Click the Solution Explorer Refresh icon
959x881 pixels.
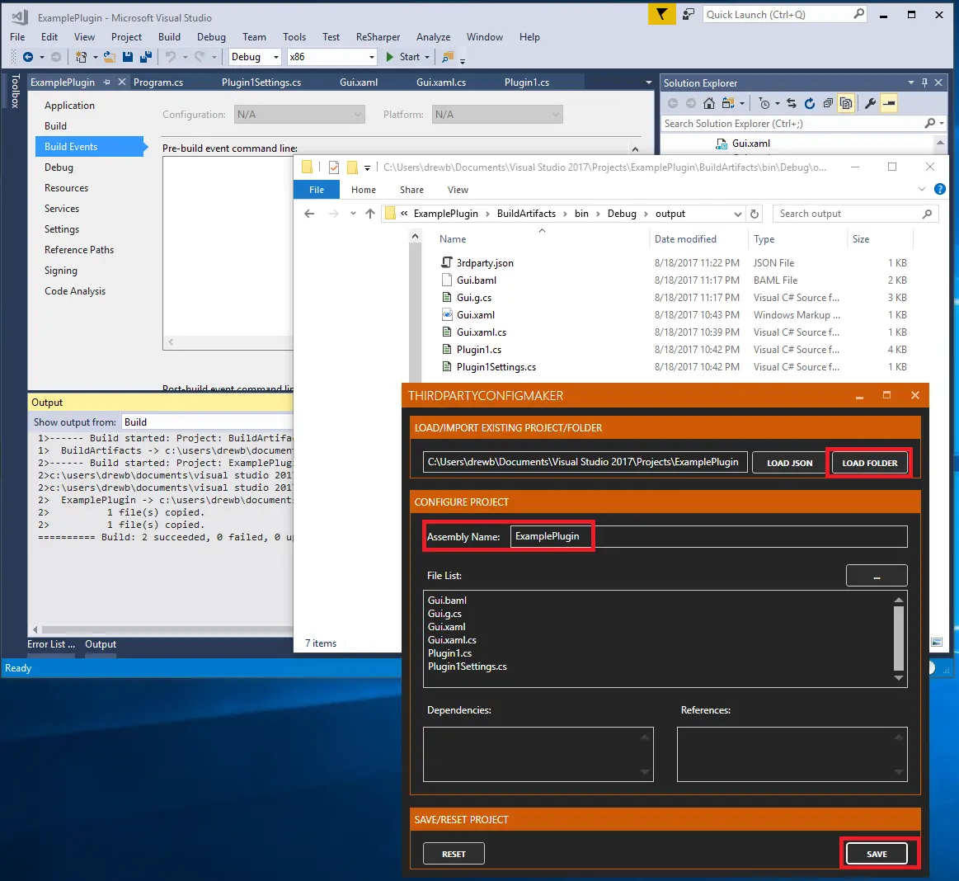[810, 103]
